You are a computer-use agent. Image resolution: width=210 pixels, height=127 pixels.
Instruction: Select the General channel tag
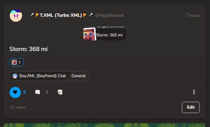(79, 76)
